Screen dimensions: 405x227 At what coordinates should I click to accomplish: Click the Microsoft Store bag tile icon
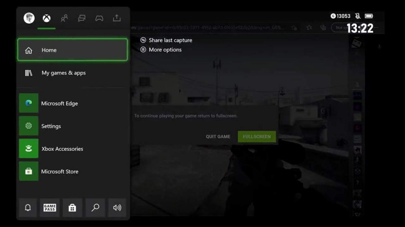pyautogui.click(x=29, y=171)
